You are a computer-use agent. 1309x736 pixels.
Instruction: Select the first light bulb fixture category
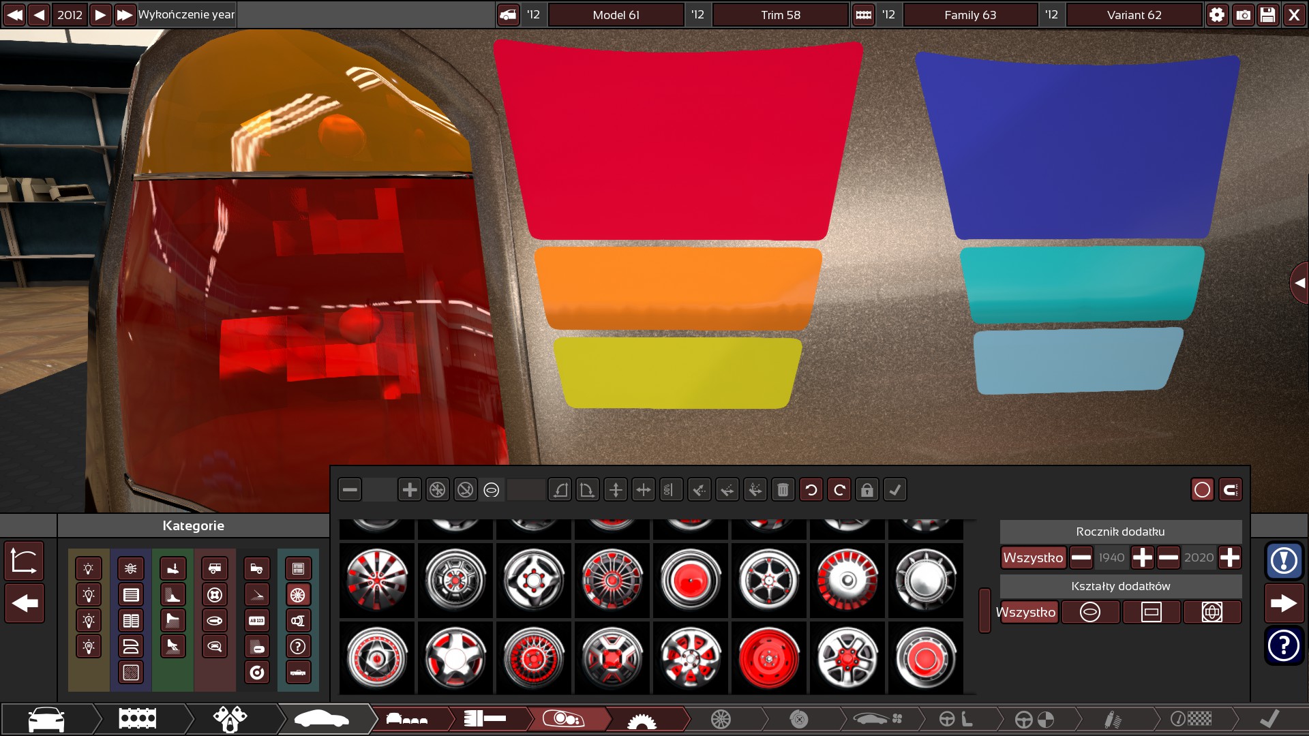click(x=89, y=568)
